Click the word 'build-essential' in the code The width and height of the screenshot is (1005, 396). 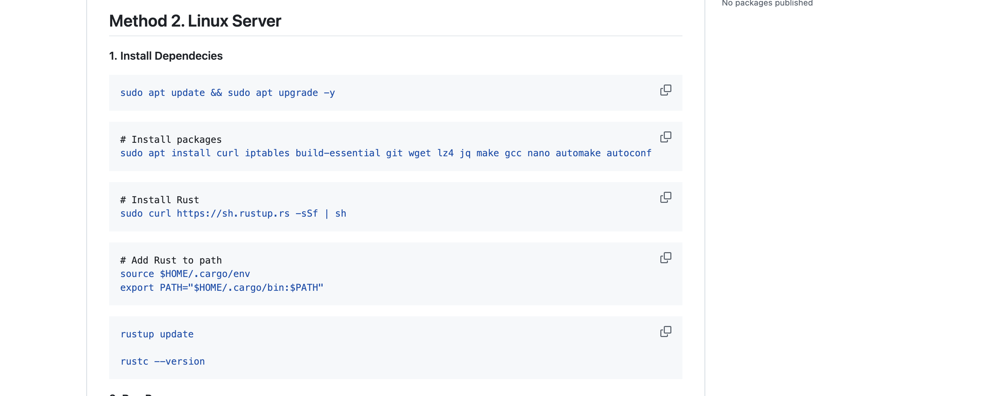click(x=337, y=153)
